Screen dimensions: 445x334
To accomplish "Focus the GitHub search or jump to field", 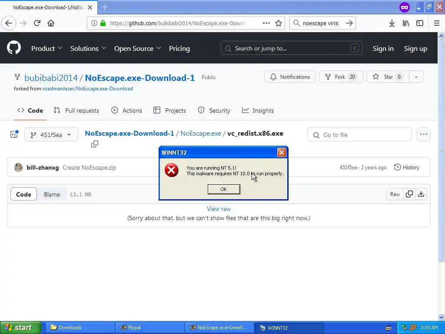I will (x=292, y=48).
